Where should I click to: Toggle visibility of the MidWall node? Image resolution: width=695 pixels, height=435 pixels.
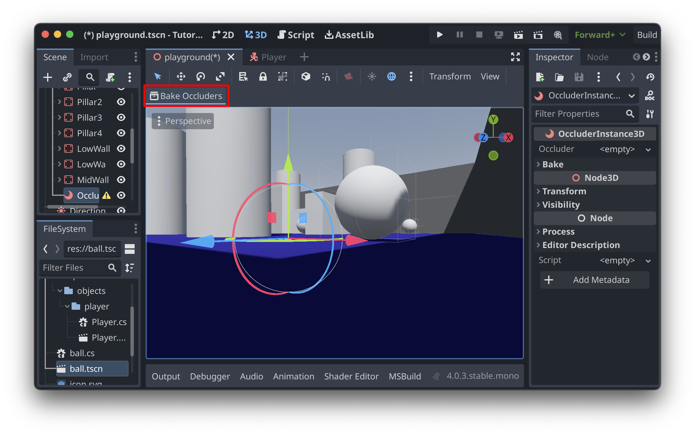pyautogui.click(x=121, y=180)
